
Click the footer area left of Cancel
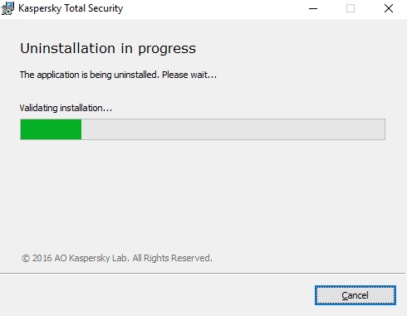[x=155, y=295]
